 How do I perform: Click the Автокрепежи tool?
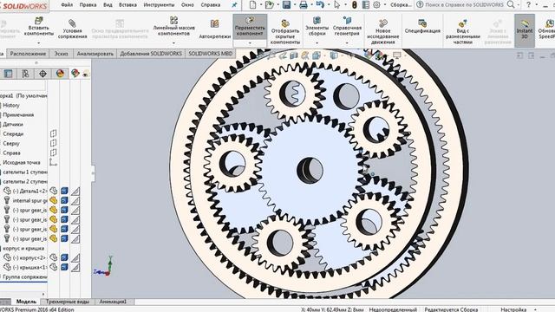(x=214, y=29)
